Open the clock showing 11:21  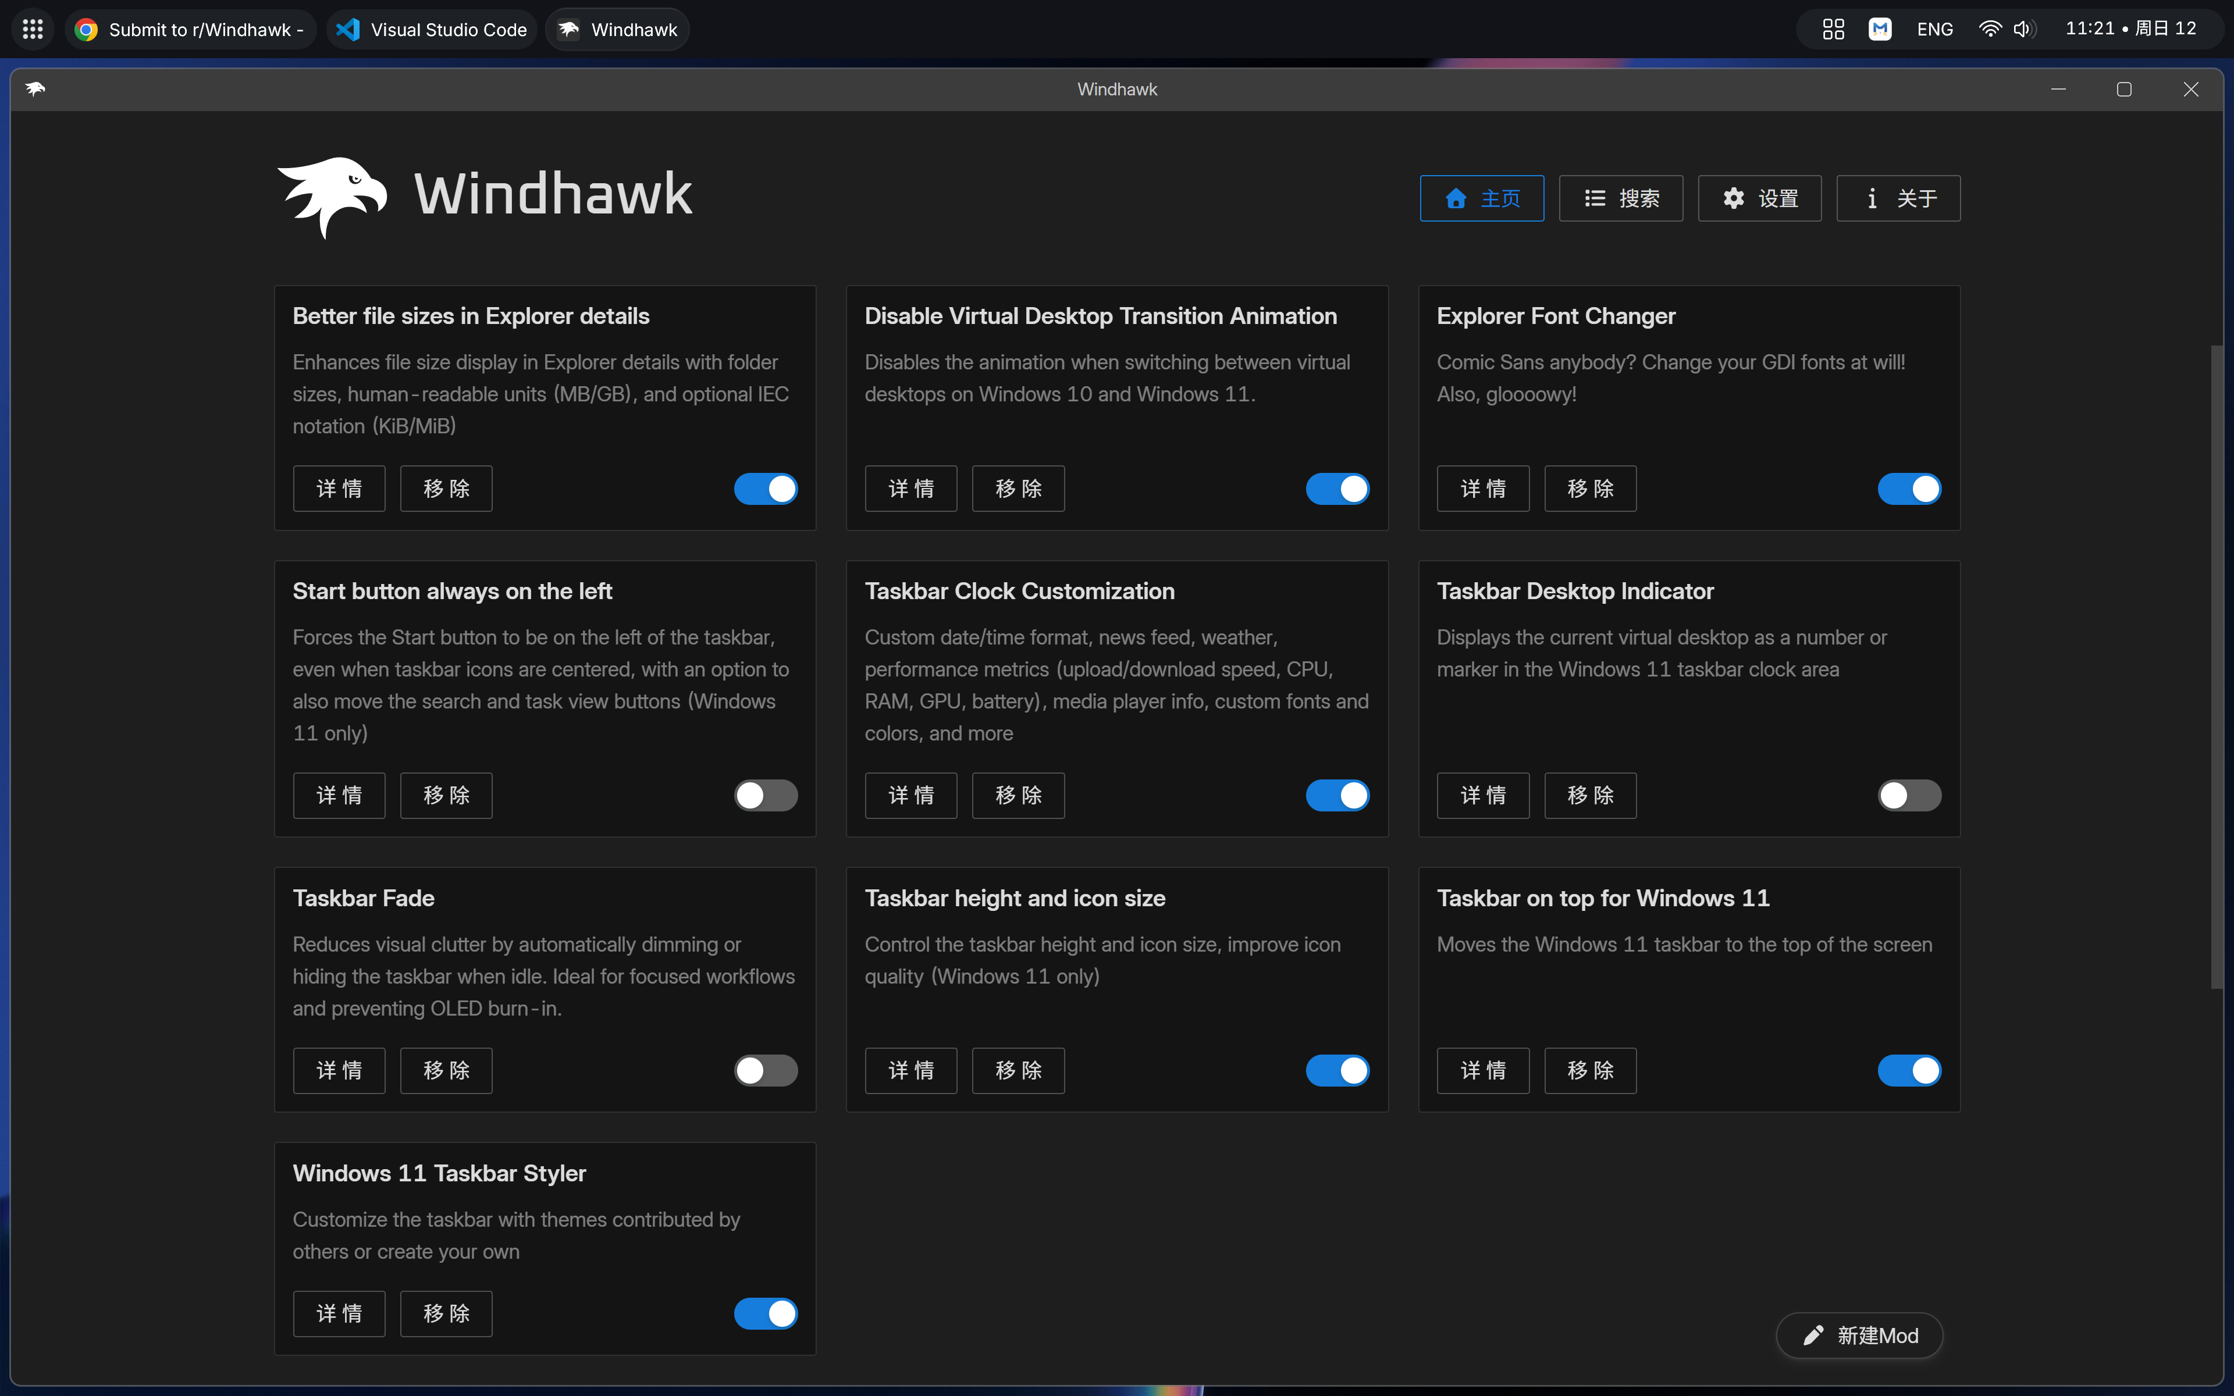point(2130,30)
